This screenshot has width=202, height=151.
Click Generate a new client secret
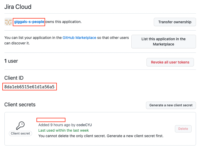pyautogui.click(x=171, y=105)
